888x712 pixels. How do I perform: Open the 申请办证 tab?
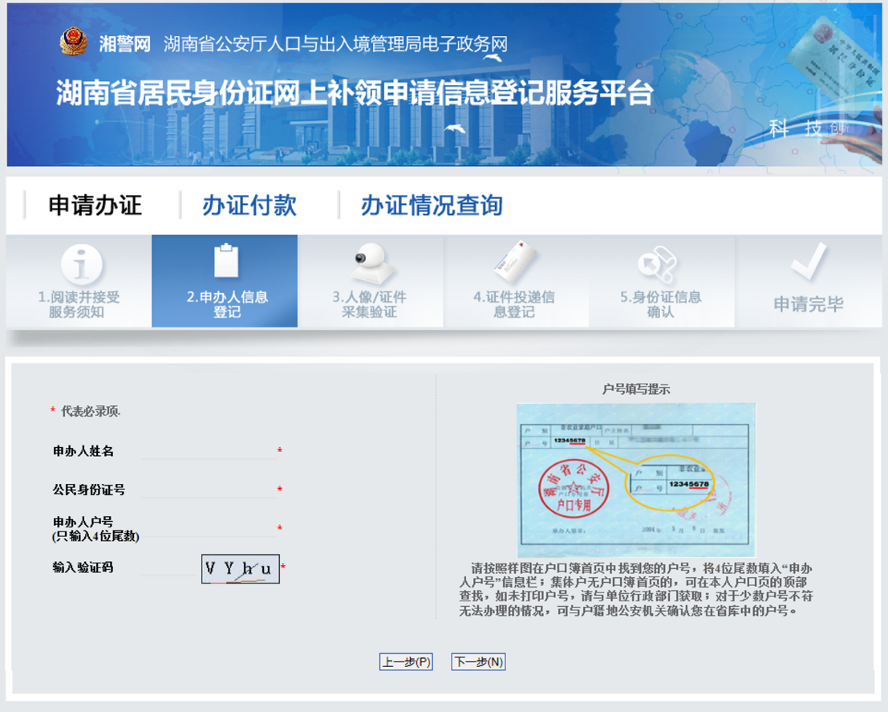coord(95,205)
